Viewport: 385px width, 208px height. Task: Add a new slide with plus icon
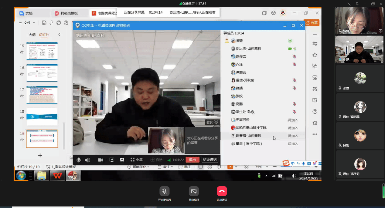click(40, 155)
